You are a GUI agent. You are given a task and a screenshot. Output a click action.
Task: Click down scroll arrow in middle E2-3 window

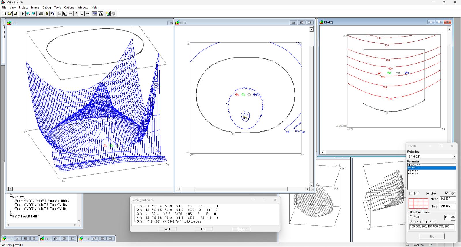coord(311,185)
